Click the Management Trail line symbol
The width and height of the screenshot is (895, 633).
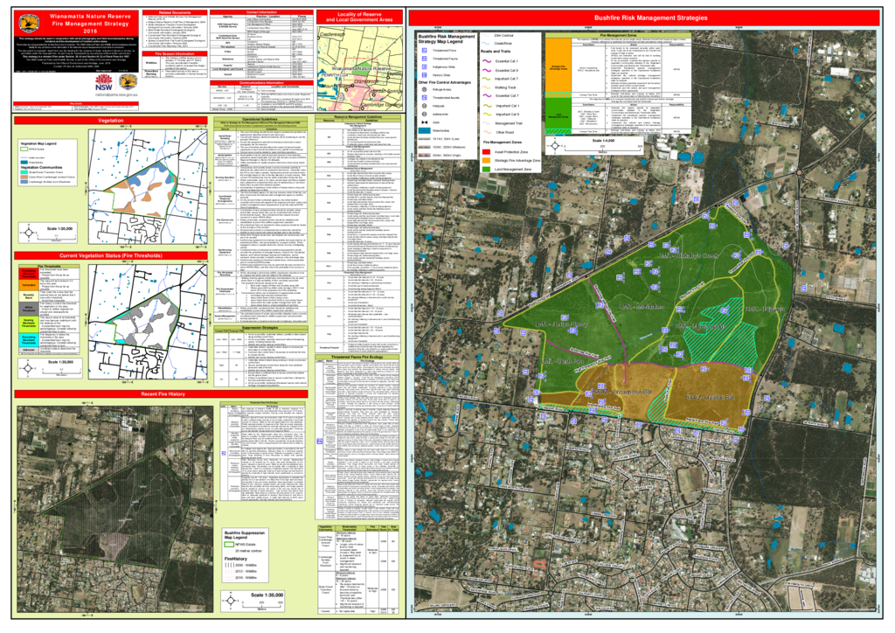(x=486, y=123)
